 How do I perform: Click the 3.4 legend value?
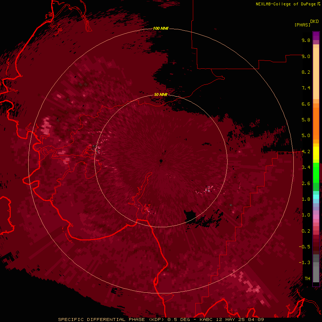point(306,167)
